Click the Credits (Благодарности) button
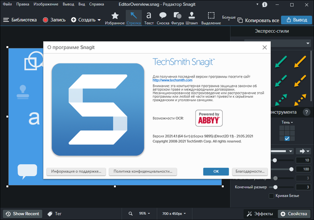 click(250, 171)
